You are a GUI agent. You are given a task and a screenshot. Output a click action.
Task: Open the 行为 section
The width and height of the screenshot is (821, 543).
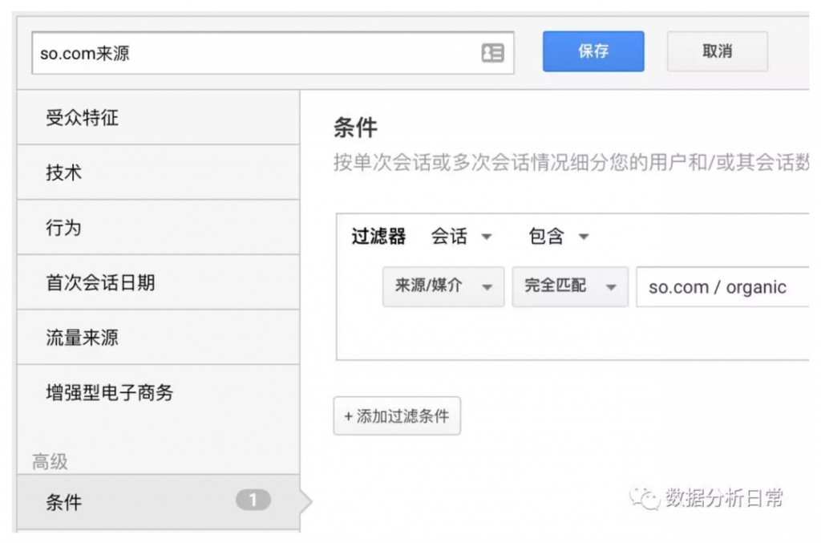click(64, 228)
